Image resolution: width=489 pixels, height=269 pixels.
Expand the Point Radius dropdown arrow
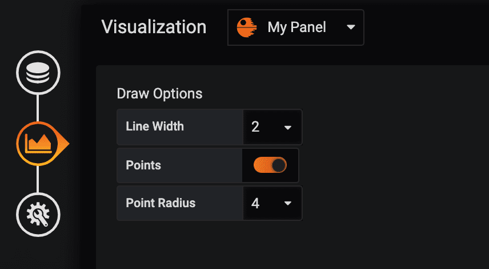pos(287,203)
